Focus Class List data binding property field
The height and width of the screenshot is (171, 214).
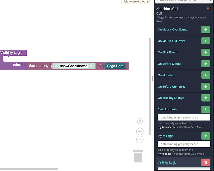[184, 117]
